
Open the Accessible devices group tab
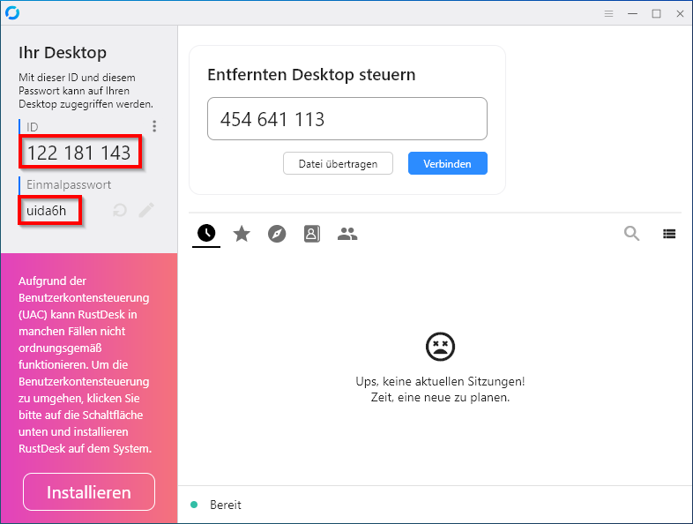(x=347, y=234)
